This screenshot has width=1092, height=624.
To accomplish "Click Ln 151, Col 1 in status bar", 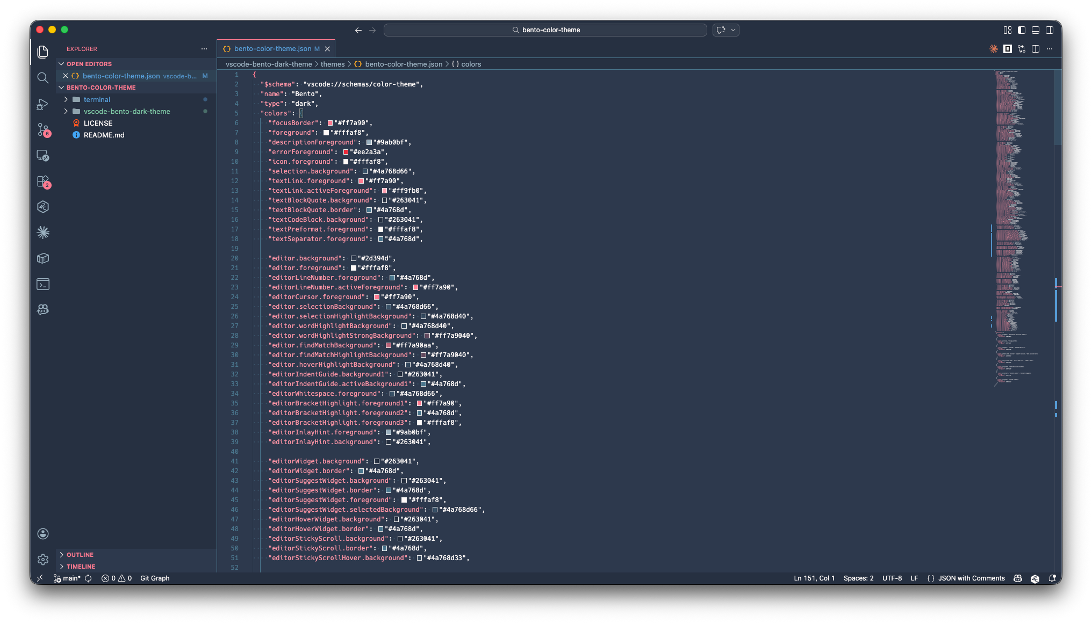I will (x=814, y=578).
